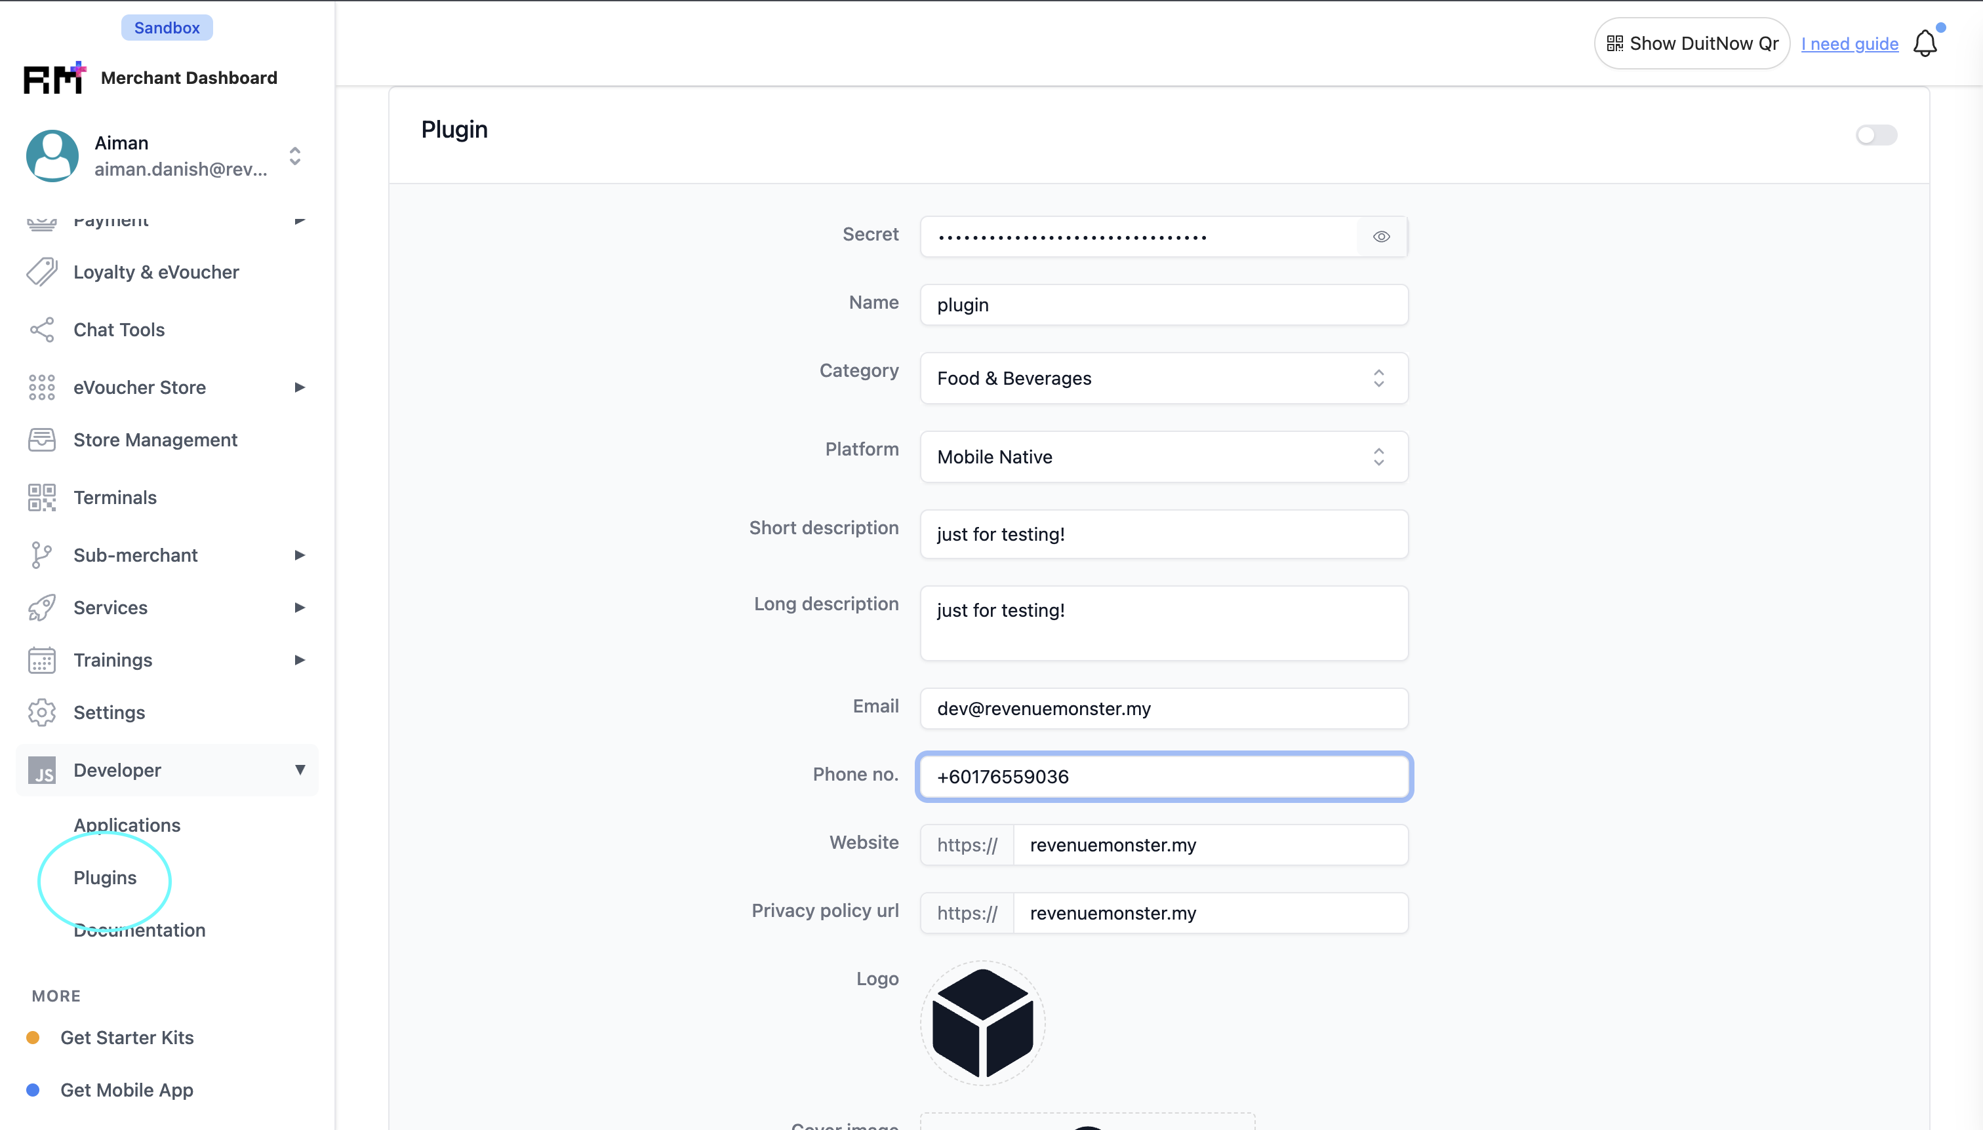The height and width of the screenshot is (1130, 1983).
Task: Click the Developer JS icon
Action: point(42,770)
